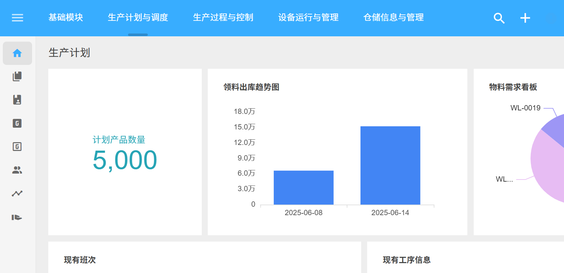
Task: Select the 生产计划与调度 tab
Action: [138, 17]
